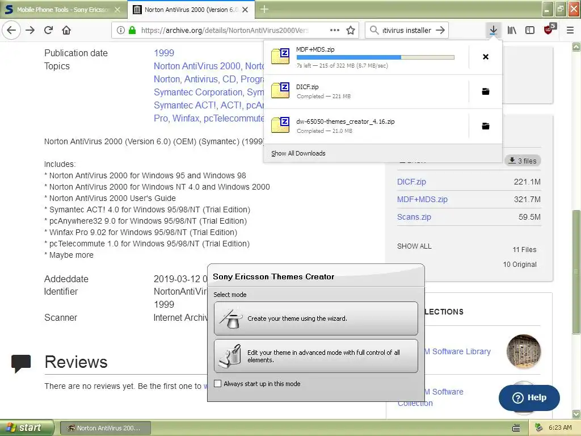Click the tray icon beside the clock
This screenshot has width=581, height=436.
(x=538, y=428)
